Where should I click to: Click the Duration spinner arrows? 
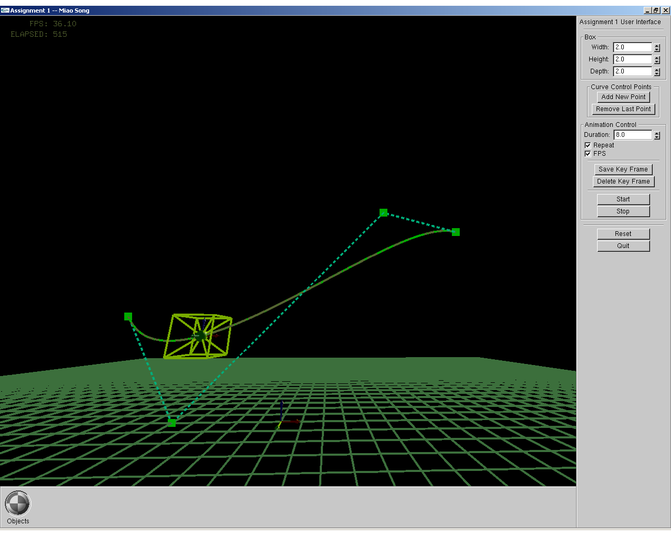(x=657, y=135)
